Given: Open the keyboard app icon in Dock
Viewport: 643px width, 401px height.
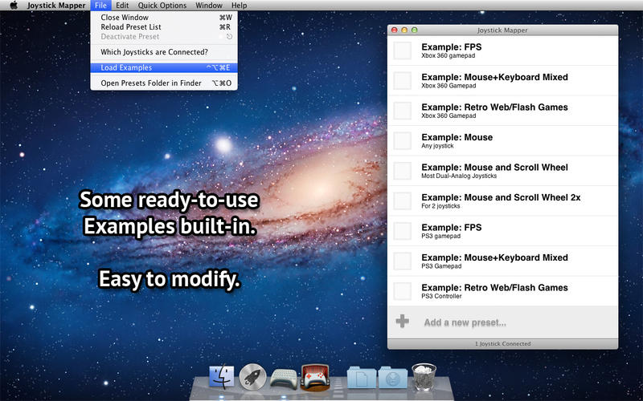Looking at the screenshot, I should click(x=284, y=379).
